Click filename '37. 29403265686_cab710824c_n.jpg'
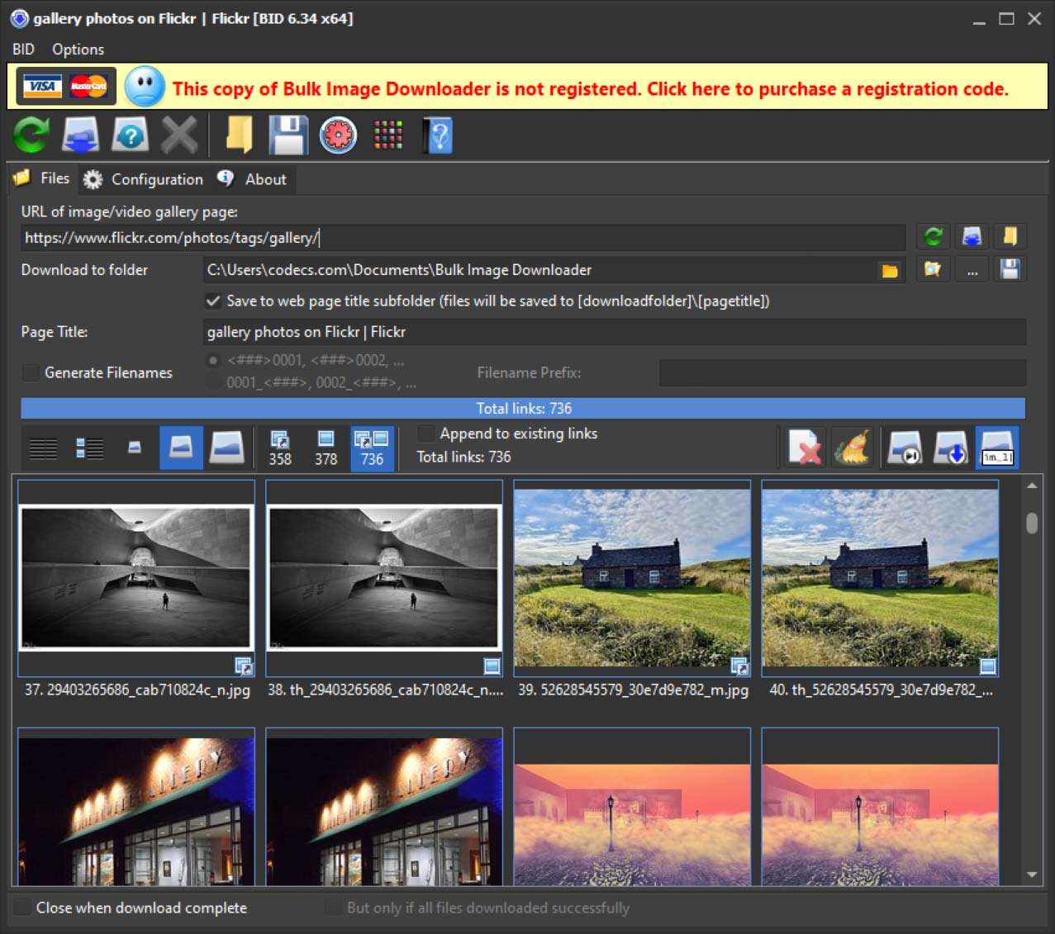The height and width of the screenshot is (934, 1055). coord(137,690)
